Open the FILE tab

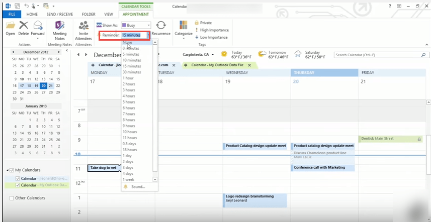tap(12, 14)
